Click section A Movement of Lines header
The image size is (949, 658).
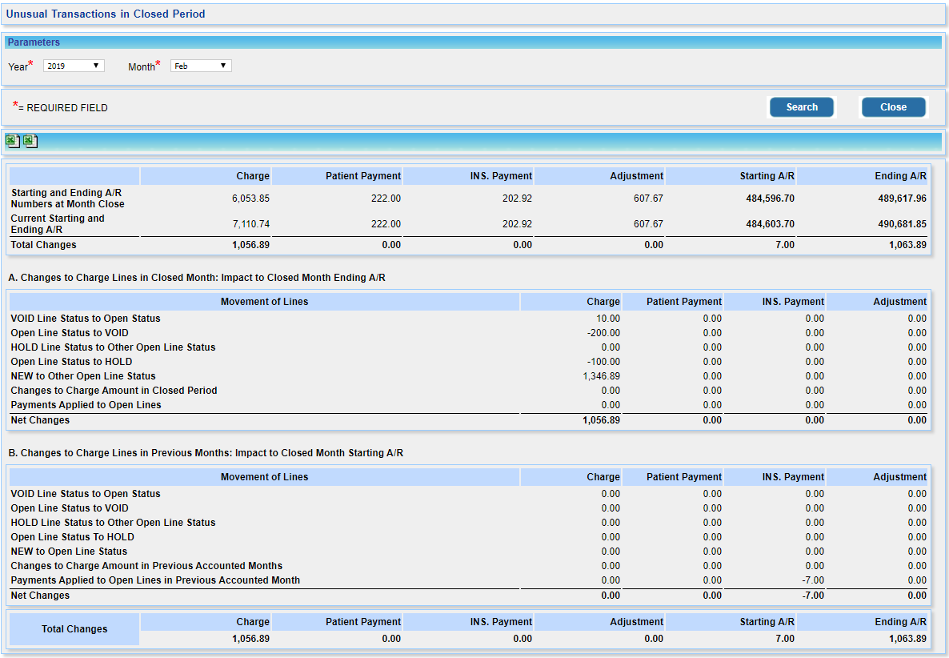click(x=264, y=302)
